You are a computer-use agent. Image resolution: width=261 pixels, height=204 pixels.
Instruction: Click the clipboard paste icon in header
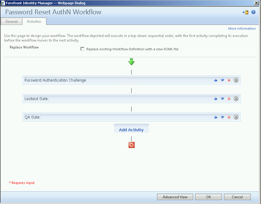246,12
